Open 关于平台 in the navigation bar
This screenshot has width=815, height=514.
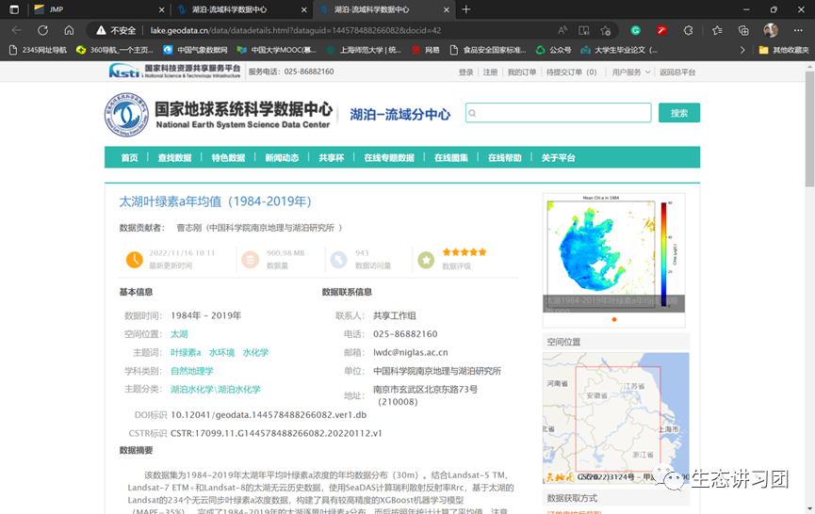pyautogui.click(x=558, y=158)
